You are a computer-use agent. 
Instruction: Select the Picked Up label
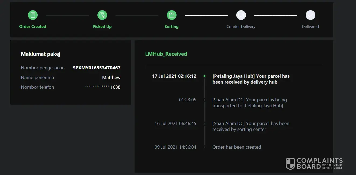point(102,27)
